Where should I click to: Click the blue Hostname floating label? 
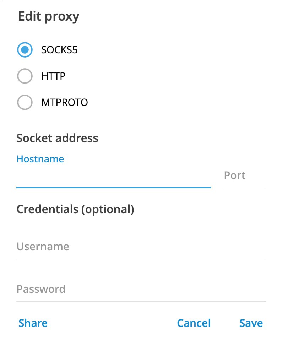point(40,159)
